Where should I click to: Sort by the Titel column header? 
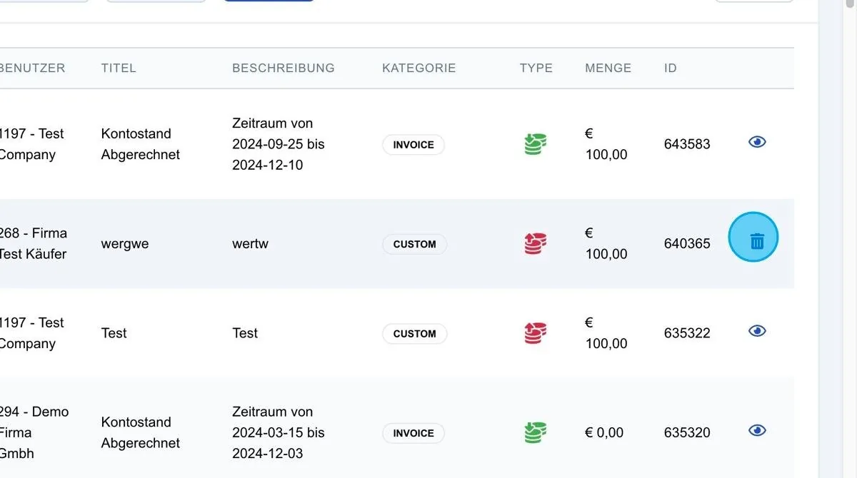(x=119, y=68)
